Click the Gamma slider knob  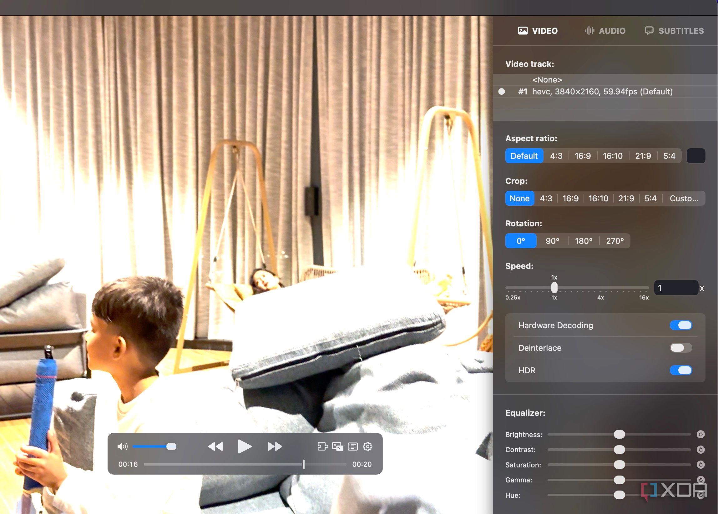click(619, 480)
